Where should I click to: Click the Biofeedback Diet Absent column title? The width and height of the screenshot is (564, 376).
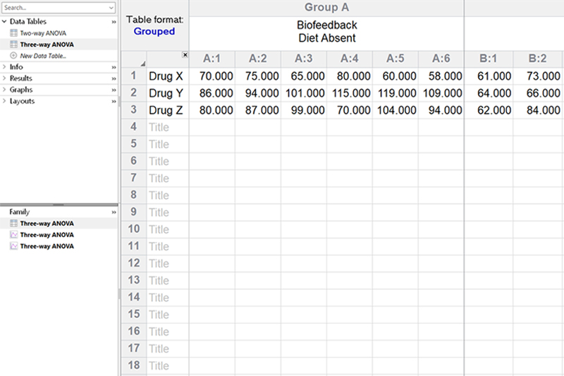[x=326, y=32]
